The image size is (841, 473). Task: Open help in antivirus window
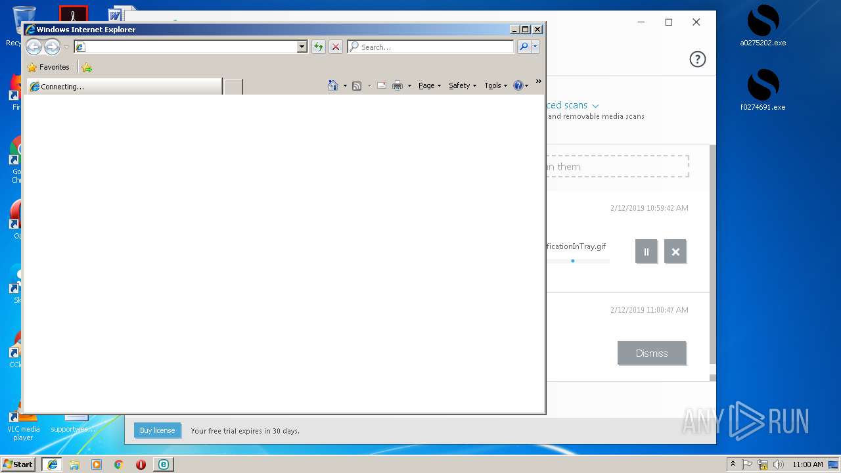point(697,59)
